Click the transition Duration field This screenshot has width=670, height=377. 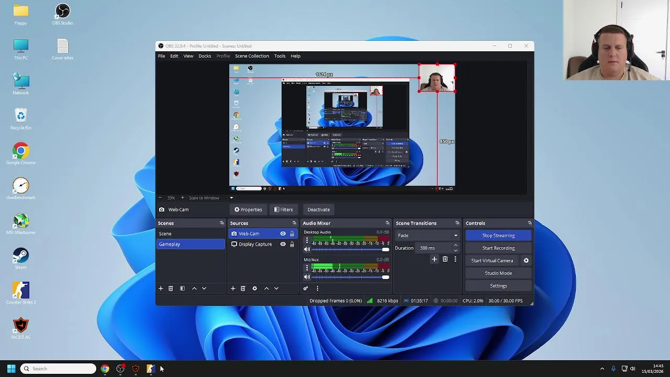click(x=433, y=248)
